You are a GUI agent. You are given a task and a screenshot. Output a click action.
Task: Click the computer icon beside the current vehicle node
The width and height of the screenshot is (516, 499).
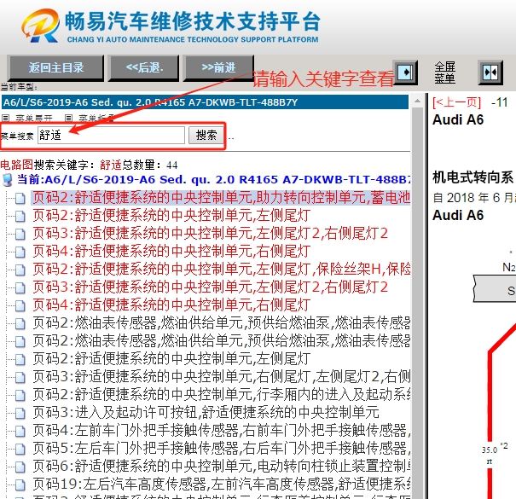click(9, 180)
